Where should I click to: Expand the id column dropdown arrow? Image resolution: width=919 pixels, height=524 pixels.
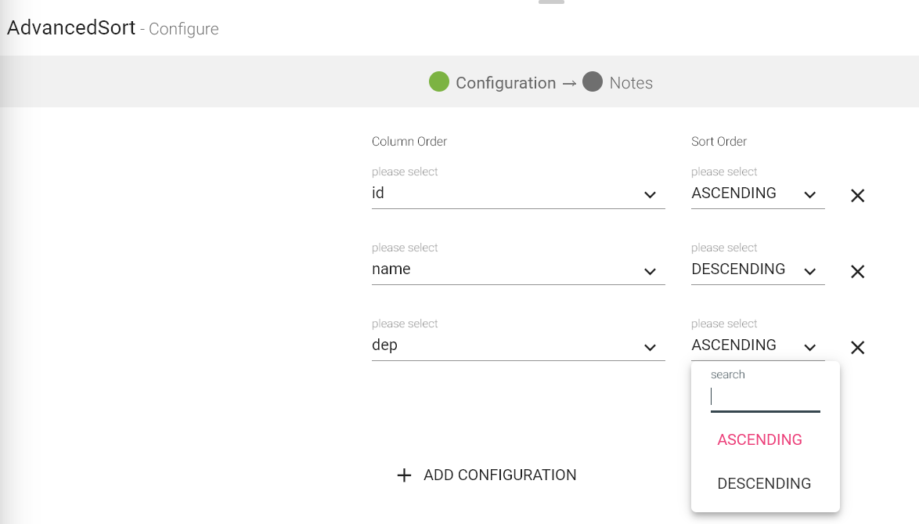click(650, 195)
